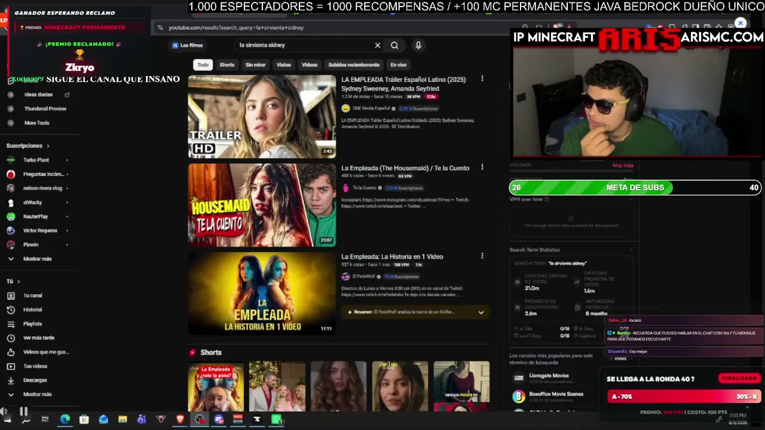Open options for Te la Cuento video
The height and width of the screenshot is (430, 765).
point(482,168)
